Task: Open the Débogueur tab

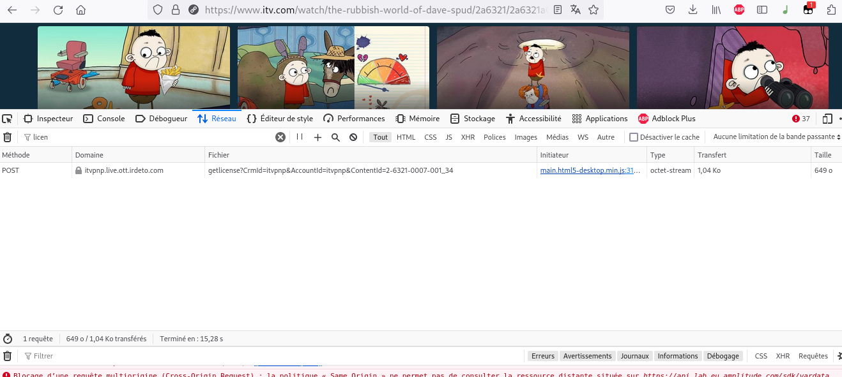Action: coord(162,119)
